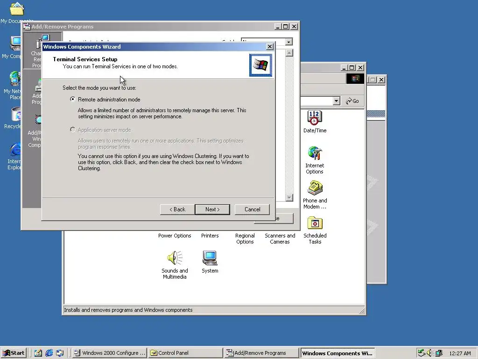This screenshot has height=359, width=478.
Task: Switch to Control Panel taskbar button
Action: 186,353
